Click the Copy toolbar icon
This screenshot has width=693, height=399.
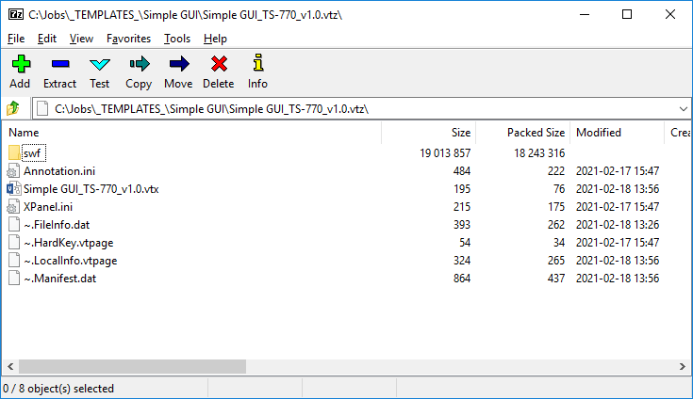(x=139, y=65)
